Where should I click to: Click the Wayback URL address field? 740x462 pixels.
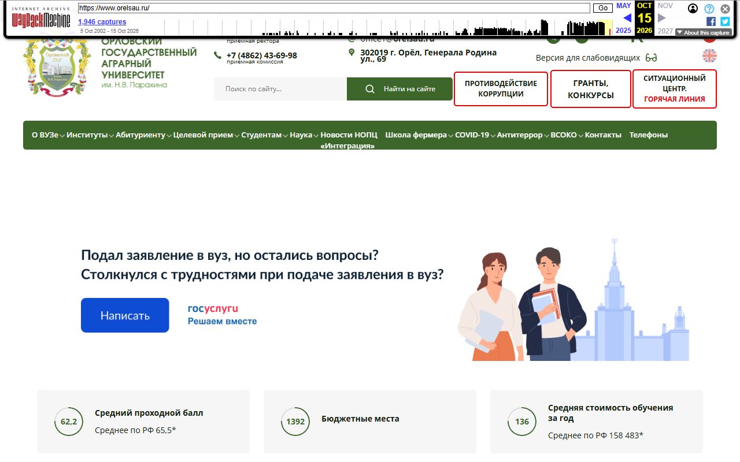pos(334,8)
